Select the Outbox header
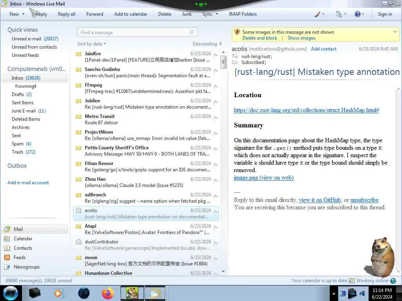This screenshot has width=402, height=301. tap(17, 166)
